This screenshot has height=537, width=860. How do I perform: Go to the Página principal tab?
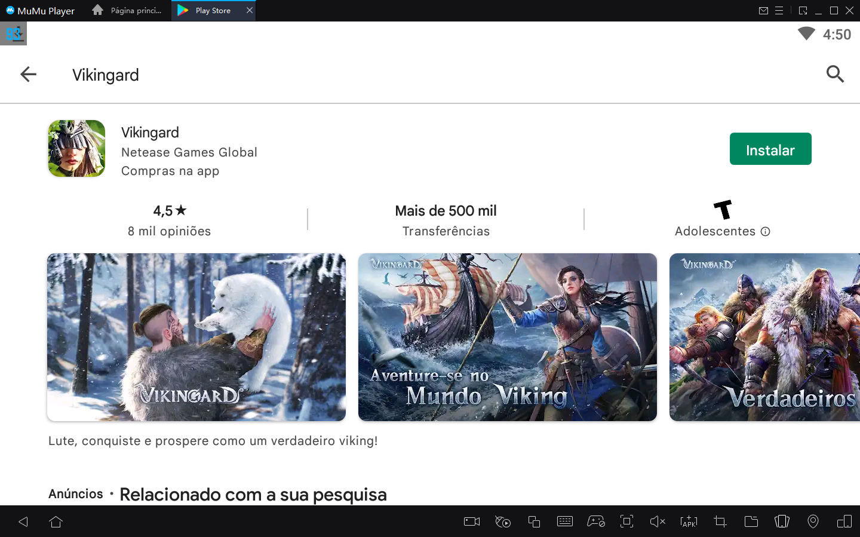(126, 10)
